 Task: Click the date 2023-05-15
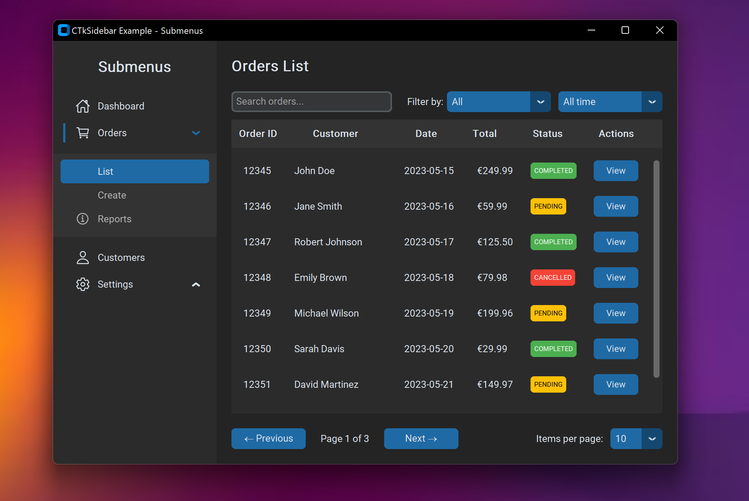pos(429,171)
